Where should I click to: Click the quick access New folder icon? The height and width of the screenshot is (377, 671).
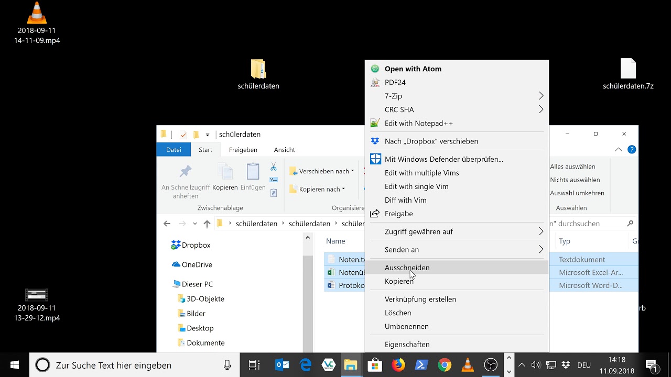click(196, 135)
